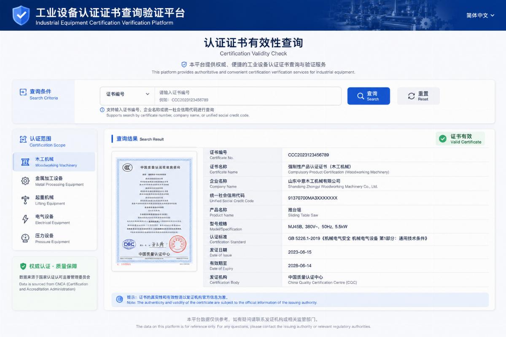Click the shield icon beside platform description
The width and height of the screenshot is (506, 337).
tap(184, 64)
